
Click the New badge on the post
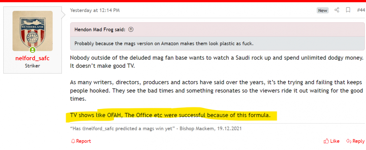(322, 11)
